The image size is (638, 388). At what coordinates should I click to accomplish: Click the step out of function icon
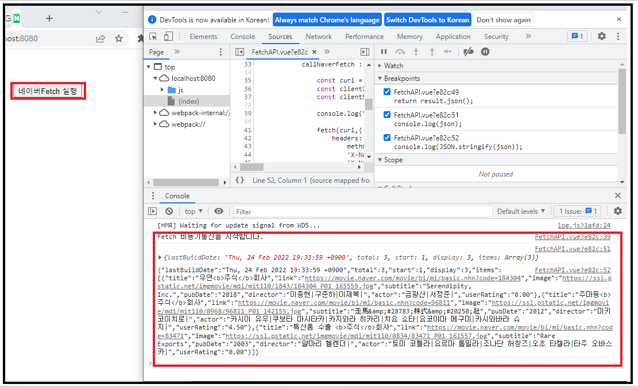click(432, 52)
